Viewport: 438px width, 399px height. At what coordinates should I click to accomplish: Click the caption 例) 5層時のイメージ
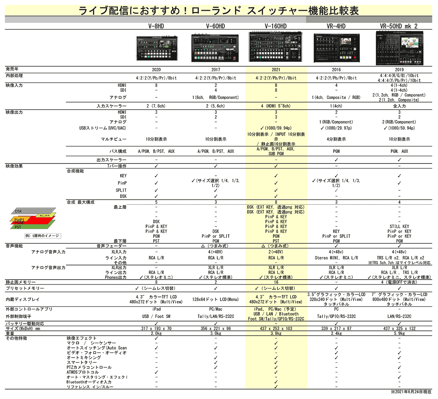point(42,236)
